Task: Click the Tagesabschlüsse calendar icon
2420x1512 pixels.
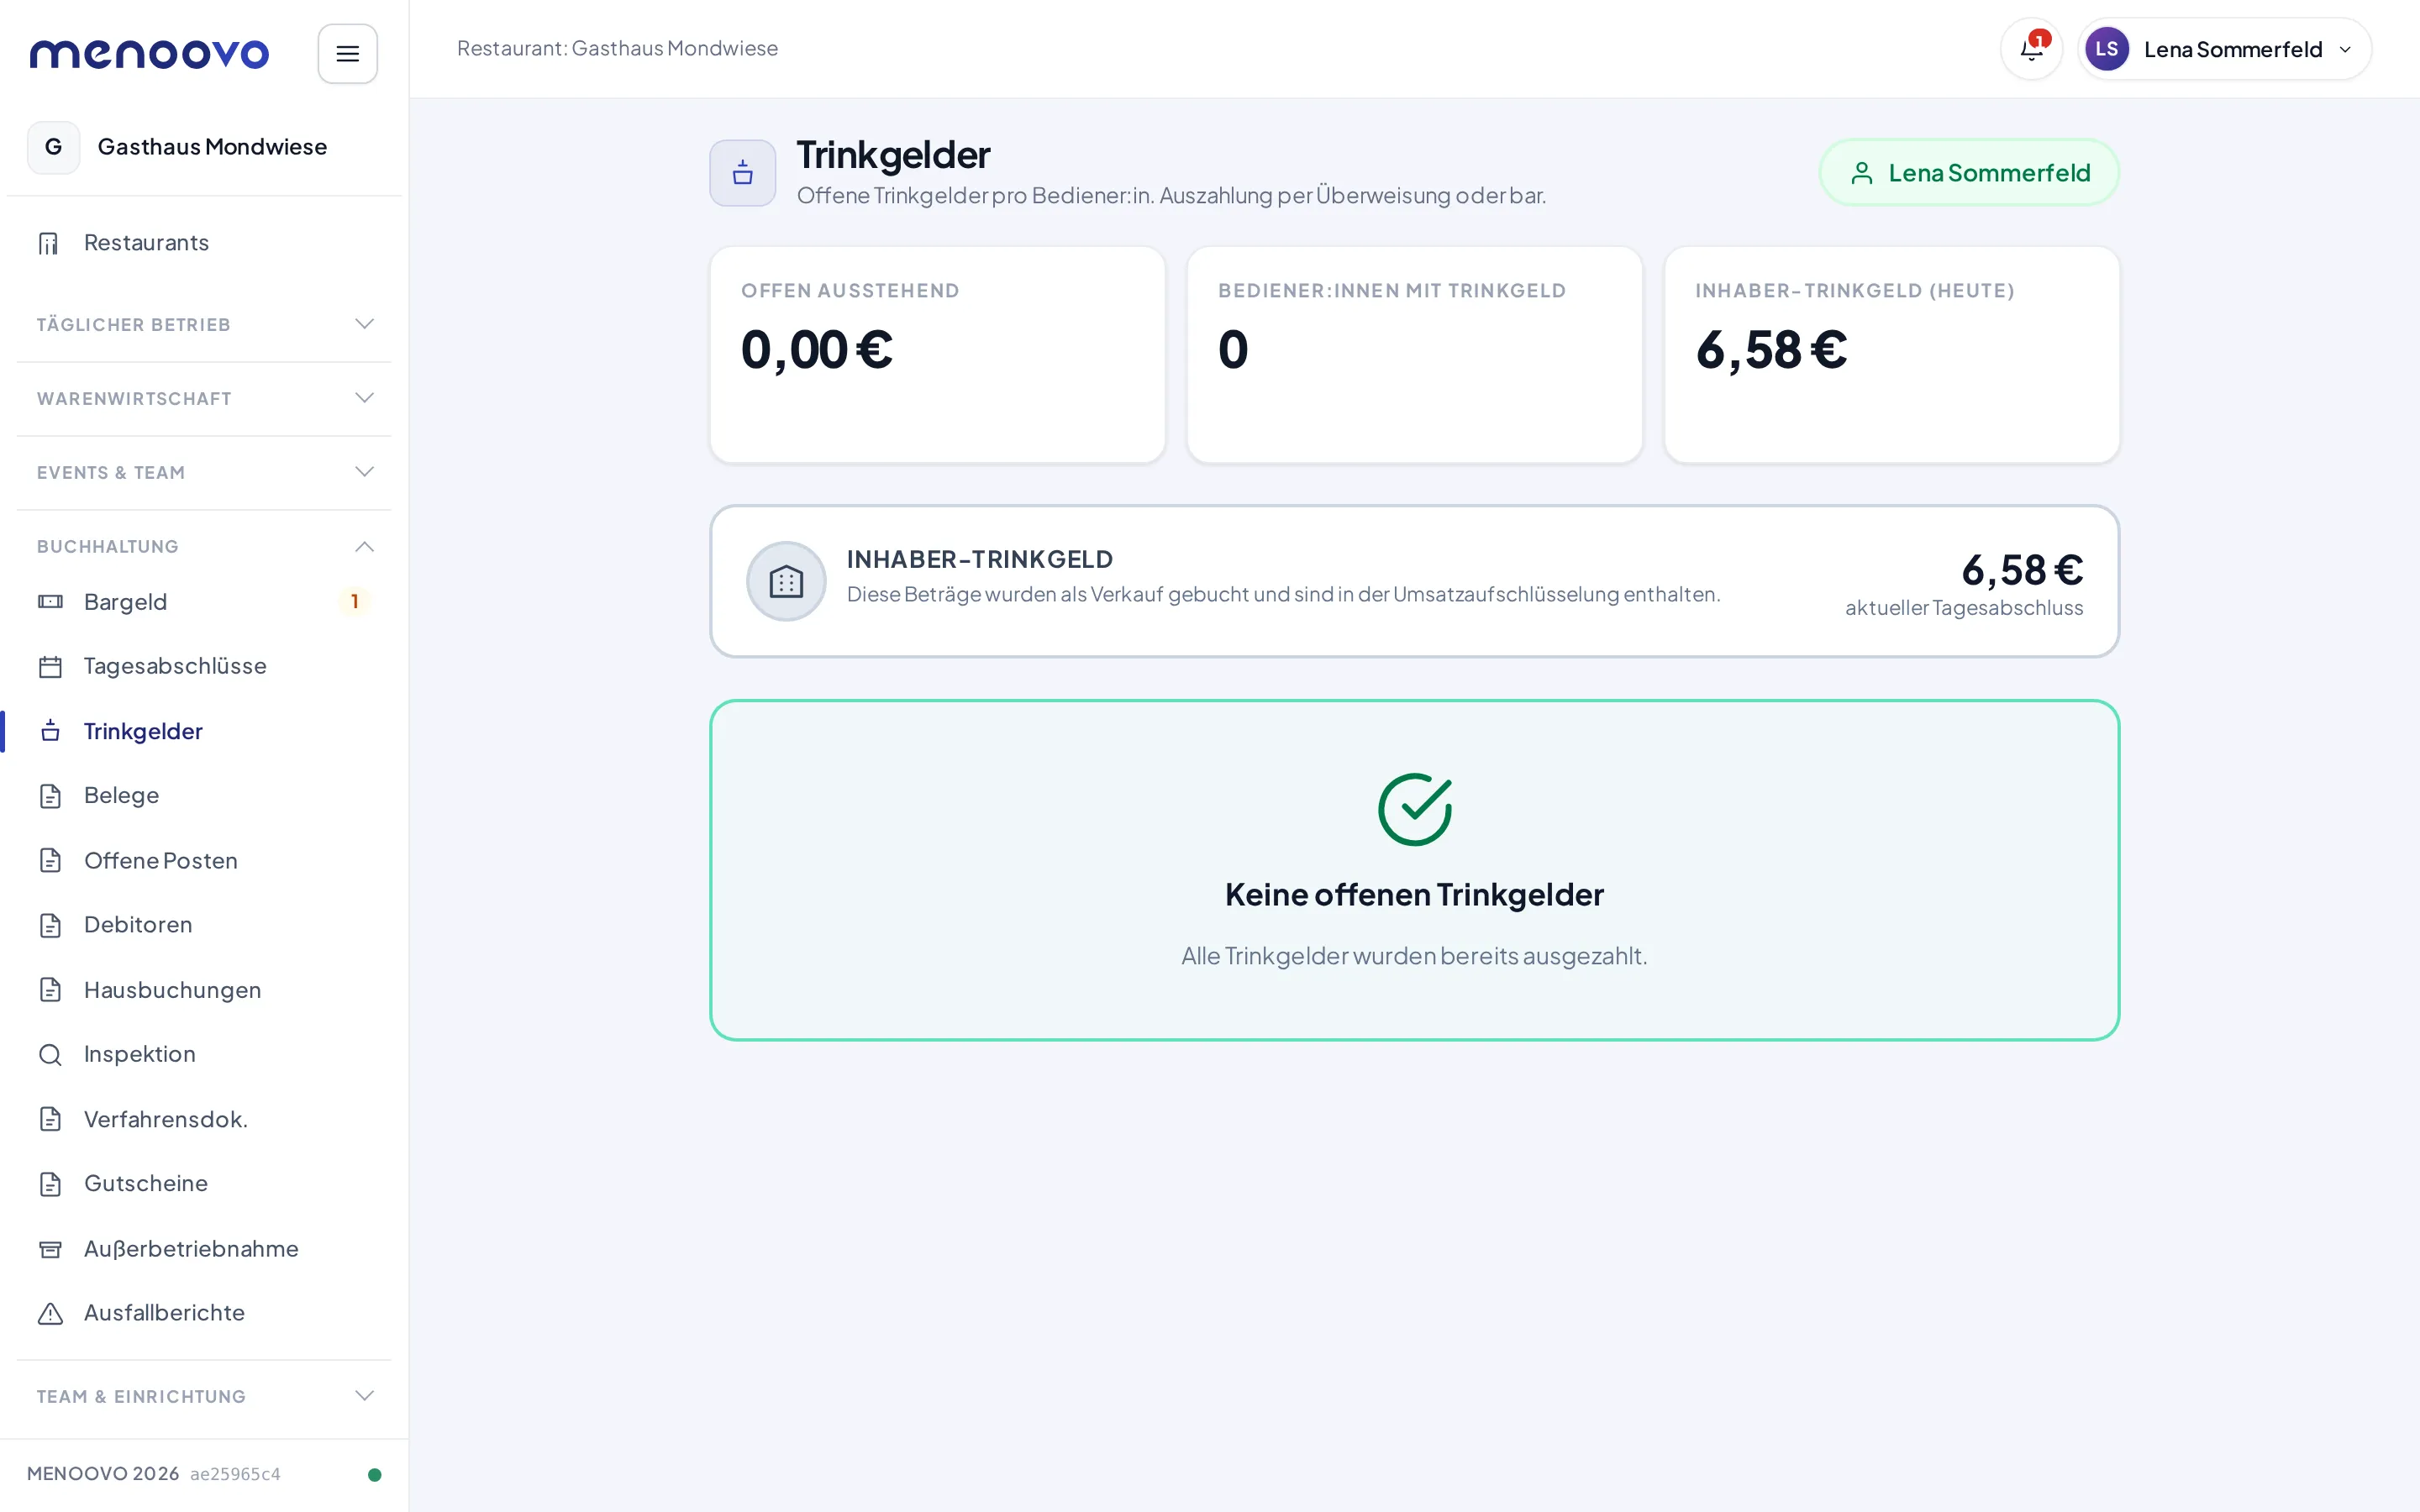Action: coord(50,666)
